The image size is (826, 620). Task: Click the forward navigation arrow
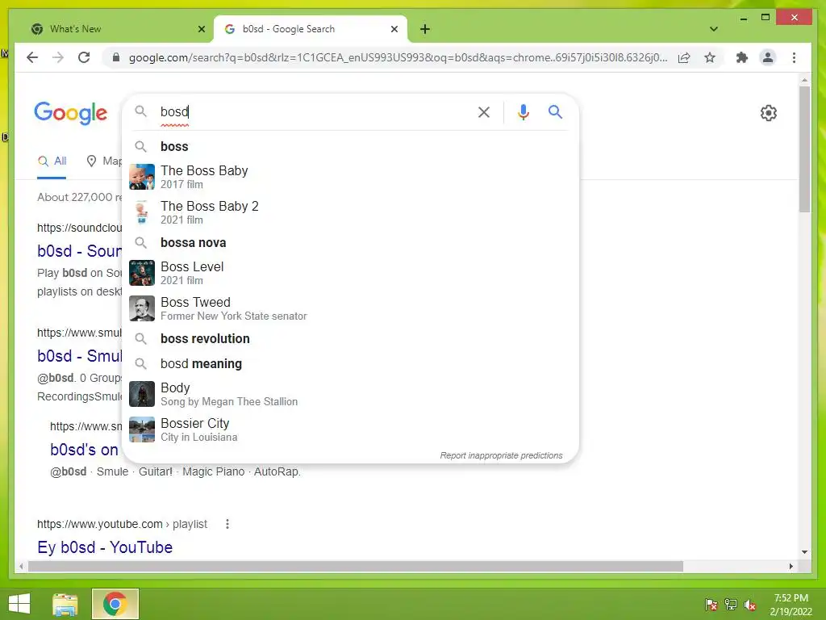tap(58, 57)
